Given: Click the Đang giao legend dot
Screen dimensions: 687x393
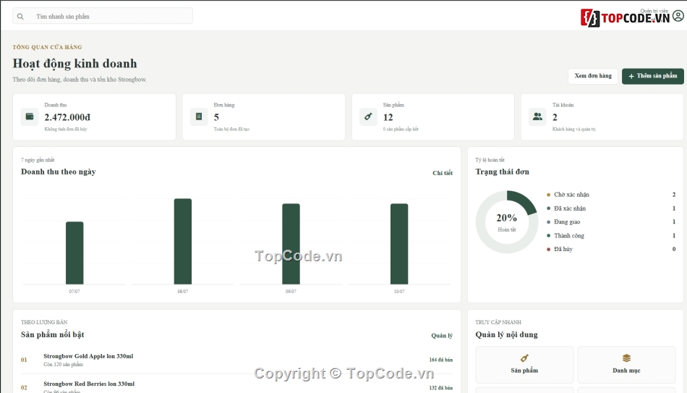Looking at the screenshot, I should (x=549, y=222).
